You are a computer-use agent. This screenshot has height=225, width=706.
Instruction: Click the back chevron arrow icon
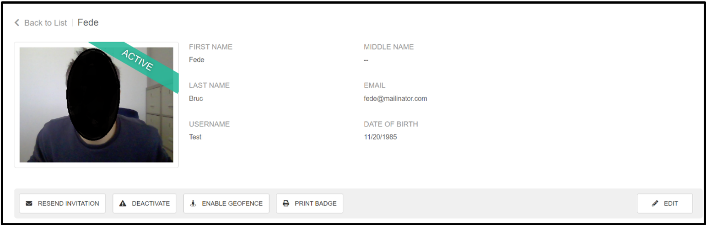point(17,22)
